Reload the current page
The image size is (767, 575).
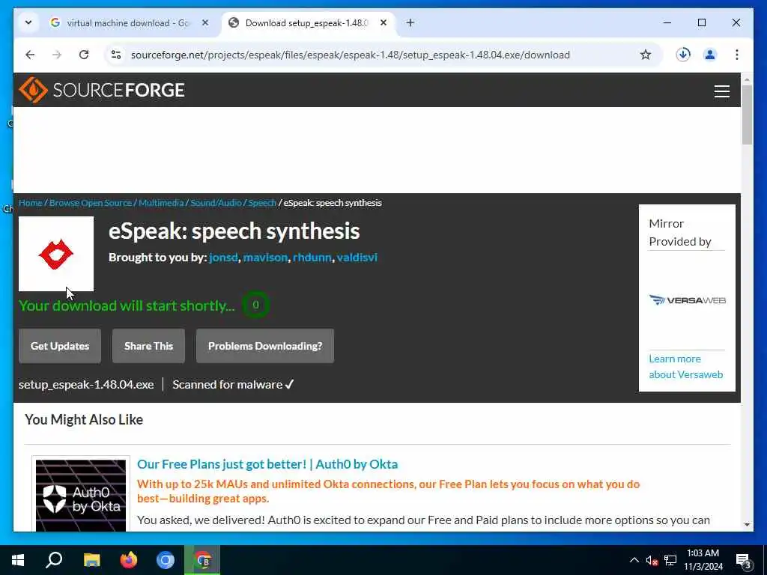click(x=84, y=55)
